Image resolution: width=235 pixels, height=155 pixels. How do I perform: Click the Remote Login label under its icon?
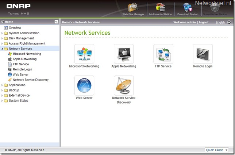pos(203,66)
